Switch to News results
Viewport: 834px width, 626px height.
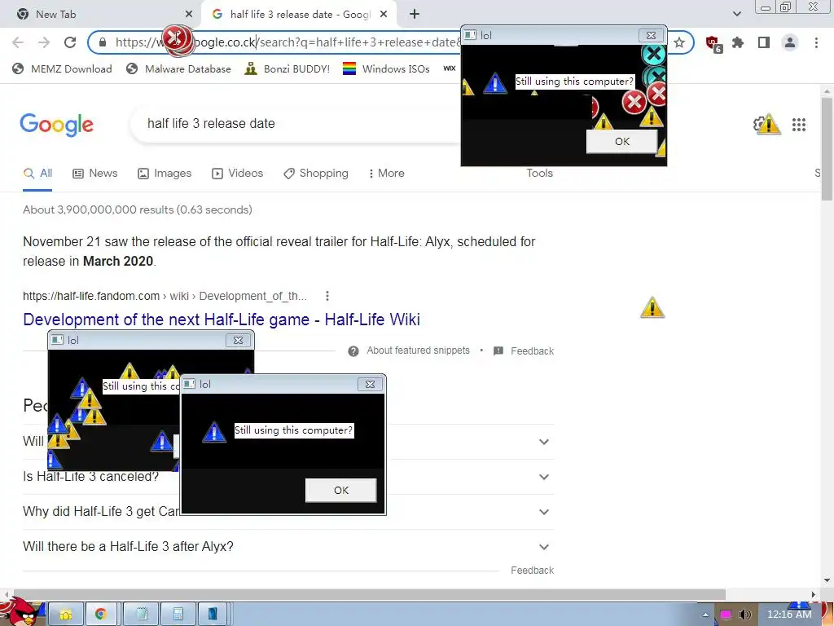click(x=95, y=174)
